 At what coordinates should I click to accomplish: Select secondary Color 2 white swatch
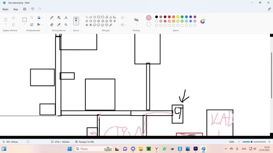148,25
